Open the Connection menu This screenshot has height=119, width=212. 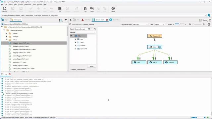pyautogui.click(x=27, y=5)
